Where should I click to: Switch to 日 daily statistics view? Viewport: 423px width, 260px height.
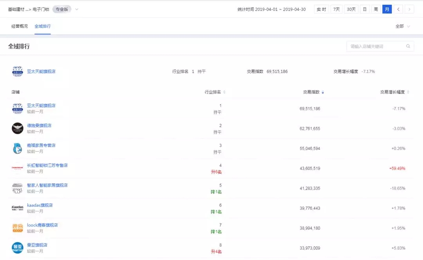coord(364,9)
